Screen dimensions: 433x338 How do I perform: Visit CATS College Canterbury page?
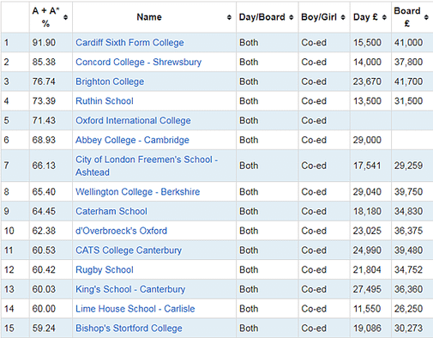tap(129, 250)
